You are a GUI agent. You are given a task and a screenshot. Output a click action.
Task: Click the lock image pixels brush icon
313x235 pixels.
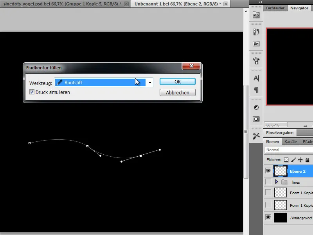click(x=293, y=160)
